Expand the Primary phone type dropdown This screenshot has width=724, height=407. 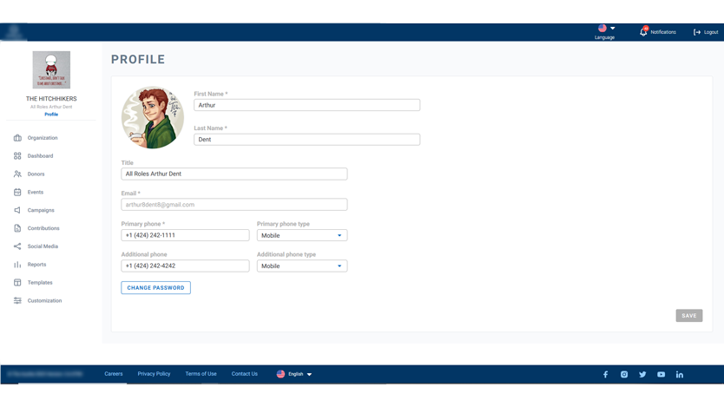pyautogui.click(x=302, y=235)
